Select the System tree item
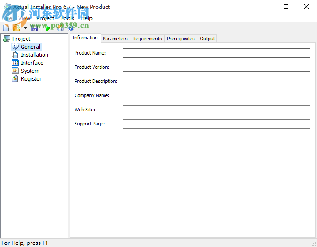Image resolution: width=317 pixels, height=247 pixels. [30, 71]
